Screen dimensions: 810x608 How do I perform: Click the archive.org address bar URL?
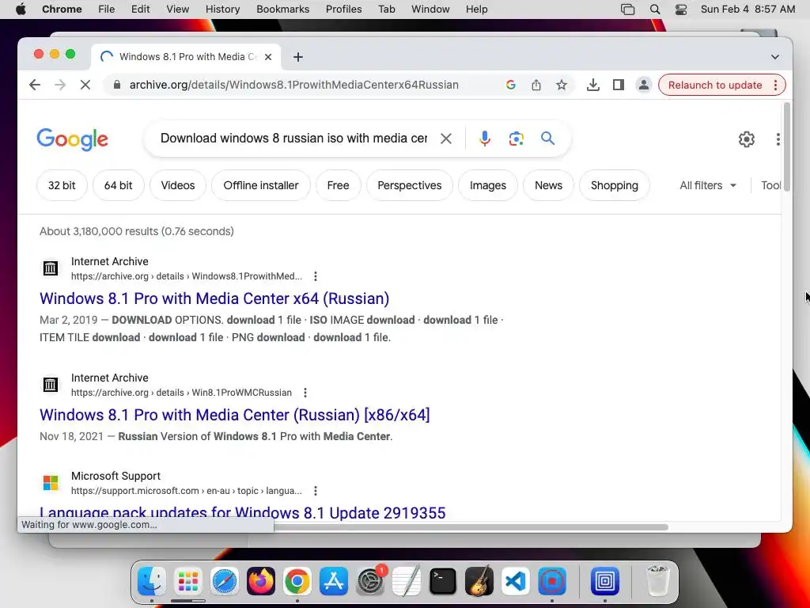[x=294, y=85]
